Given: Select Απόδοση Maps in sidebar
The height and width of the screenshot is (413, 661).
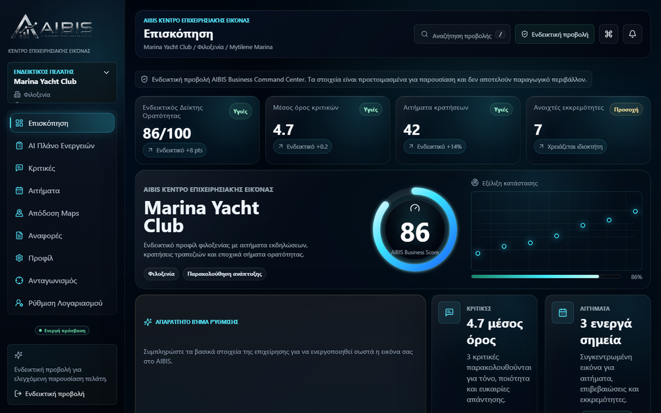Looking at the screenshot, I should (x=62, y=213).
